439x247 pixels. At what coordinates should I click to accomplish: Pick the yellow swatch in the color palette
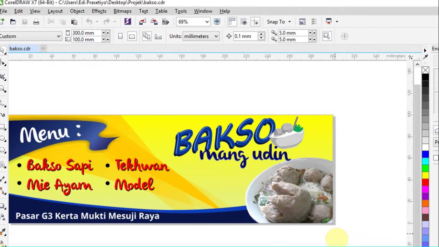point(425,175)
